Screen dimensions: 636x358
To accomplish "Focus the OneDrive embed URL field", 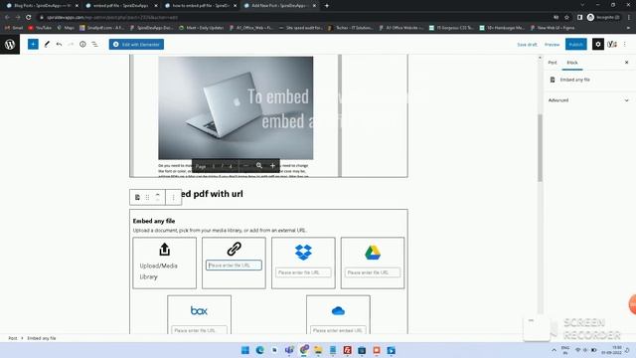I will pos(338,330).
